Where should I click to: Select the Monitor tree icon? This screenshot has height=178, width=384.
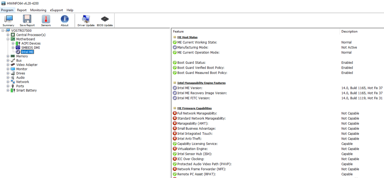(x=13, y=69)
